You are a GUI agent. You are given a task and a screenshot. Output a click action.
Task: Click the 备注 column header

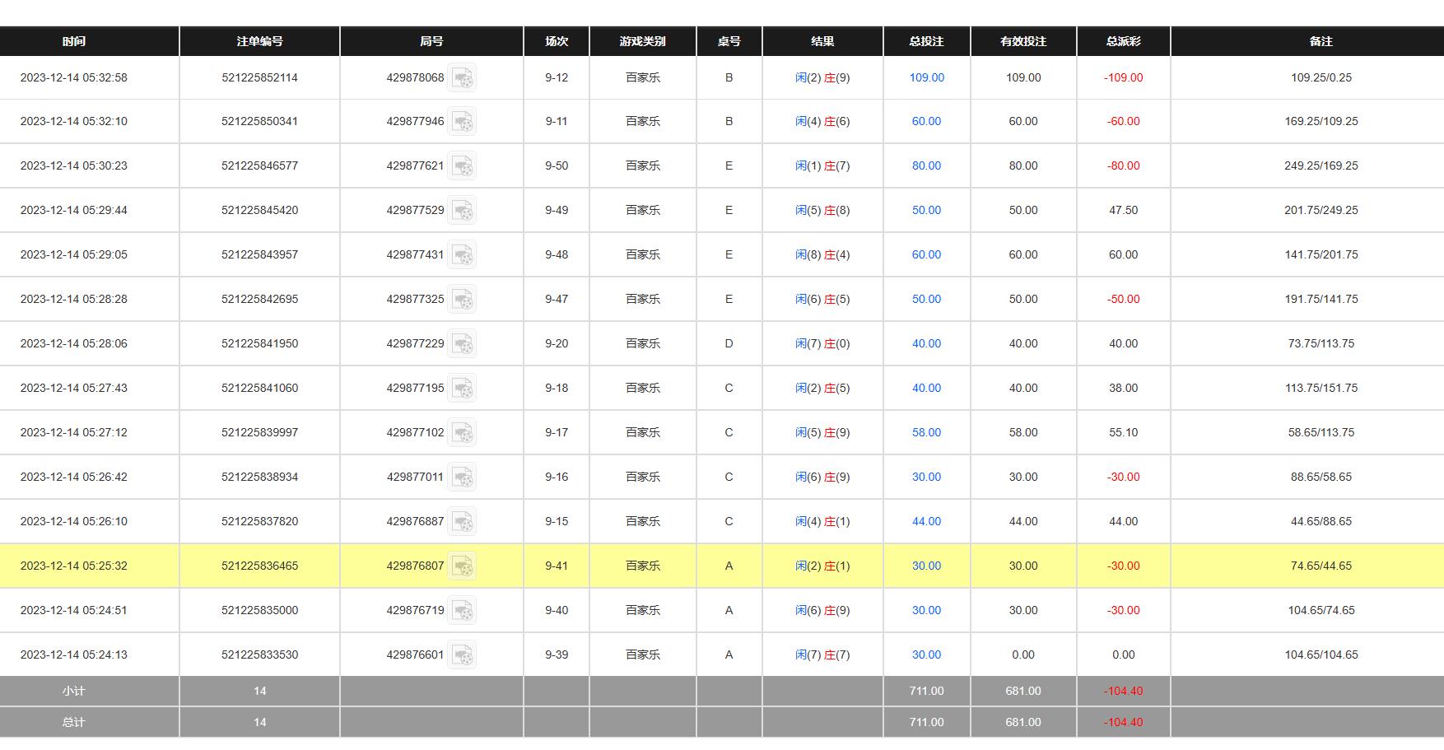point(1321,41)
